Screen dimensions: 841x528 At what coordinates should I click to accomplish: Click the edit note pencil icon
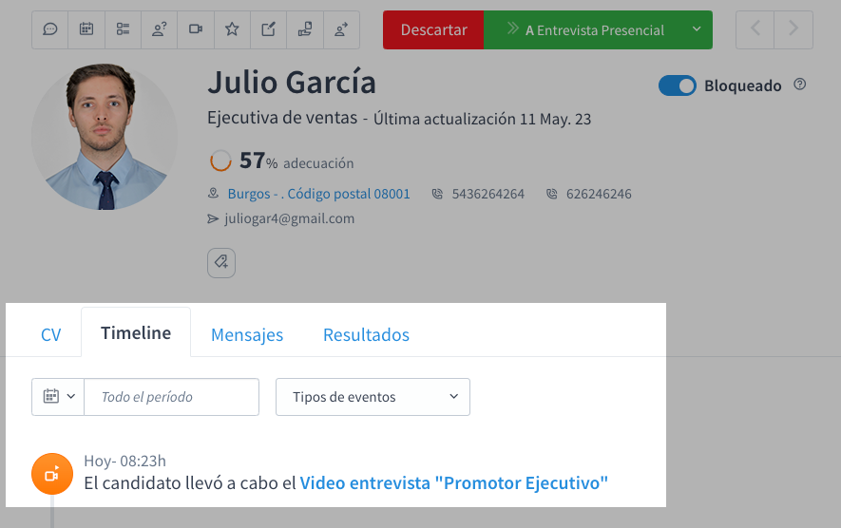pos(269,29)
